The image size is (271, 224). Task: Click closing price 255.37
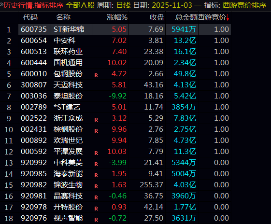(x=151, y=185)
